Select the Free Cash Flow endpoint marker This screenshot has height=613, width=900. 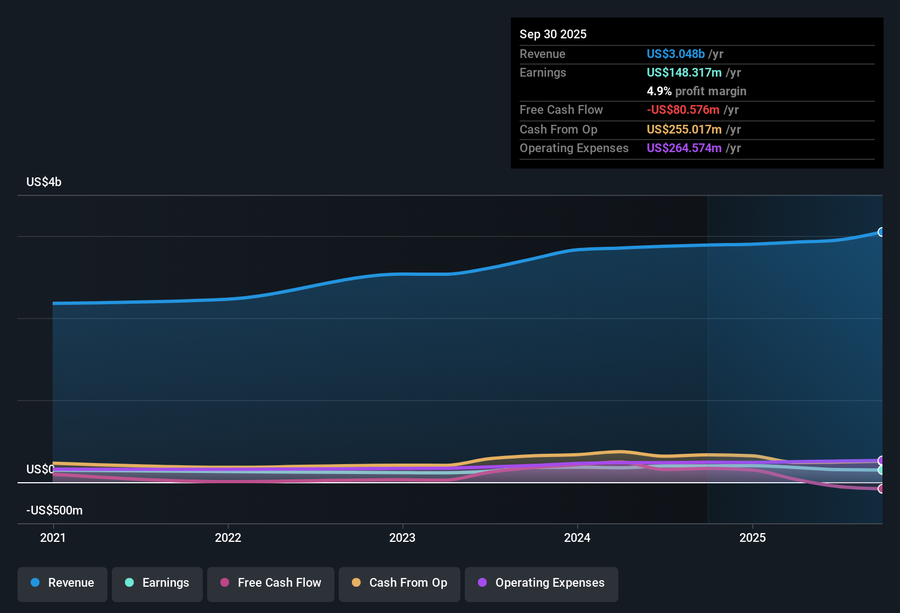tap(881, 489)
